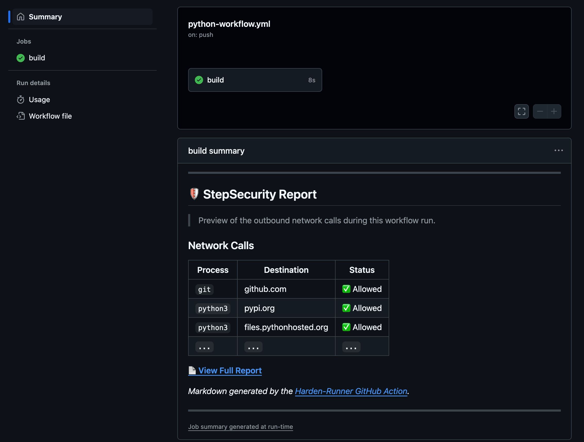Click the green checkmark in pypi.org row
584x442 pixels.
(346, 308)
